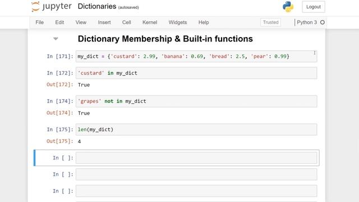This screenshot has height=202, width=359.
Task: Open the Insert menu
Action: tap(104, 22)
